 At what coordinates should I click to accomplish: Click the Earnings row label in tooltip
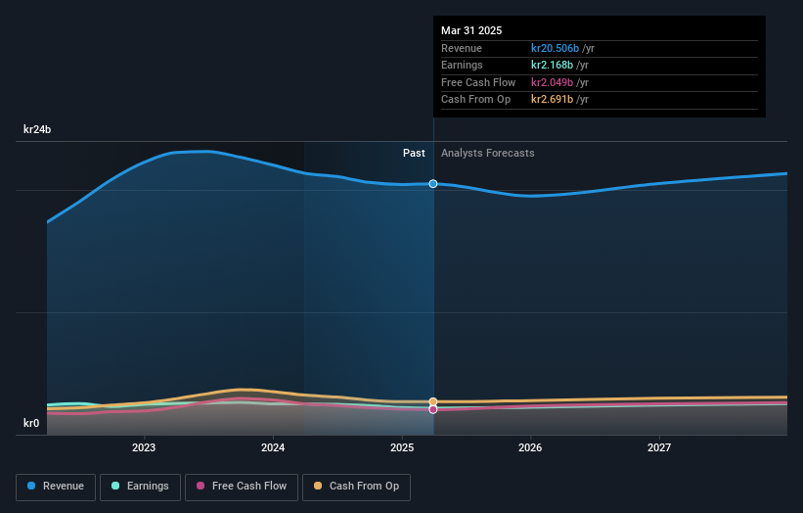pyautogui.click(x=462, y=65)
